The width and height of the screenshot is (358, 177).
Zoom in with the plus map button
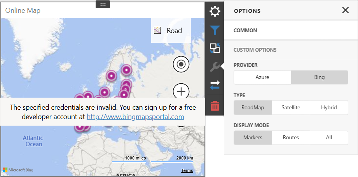point(181,91)
